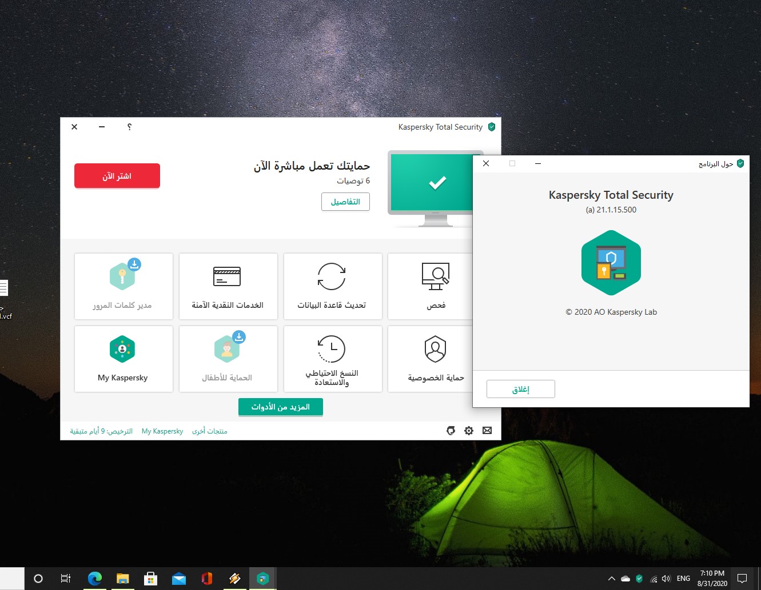Click the help question mark in Kaspersky title bar
Image resolution: width=761 pixels, height=590 pixels.
(x=129, y=127)
